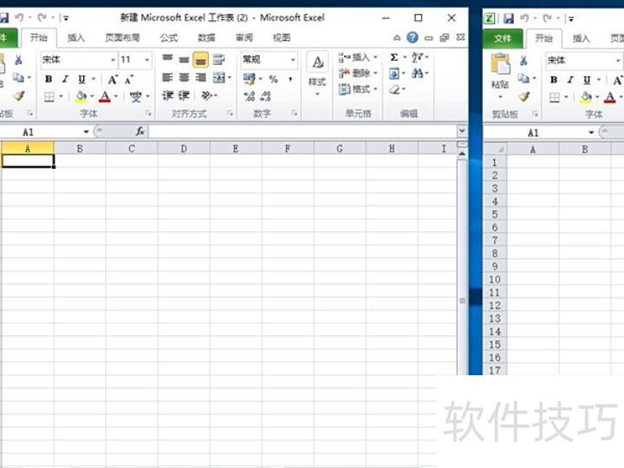This screenshot has height=468, width=624.
Task: Click decrease decimal icon
Action: pos(265,96)
